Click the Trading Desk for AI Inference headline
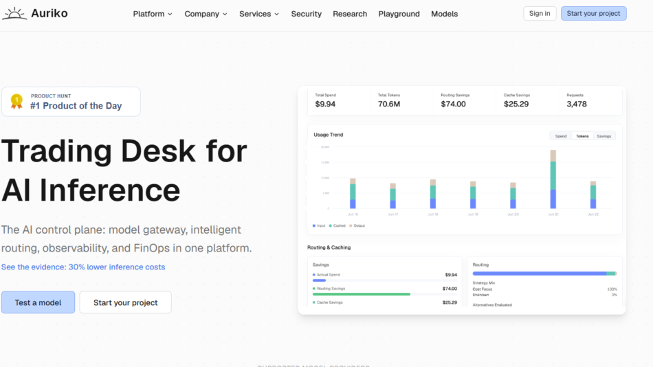 coord(124,170)
